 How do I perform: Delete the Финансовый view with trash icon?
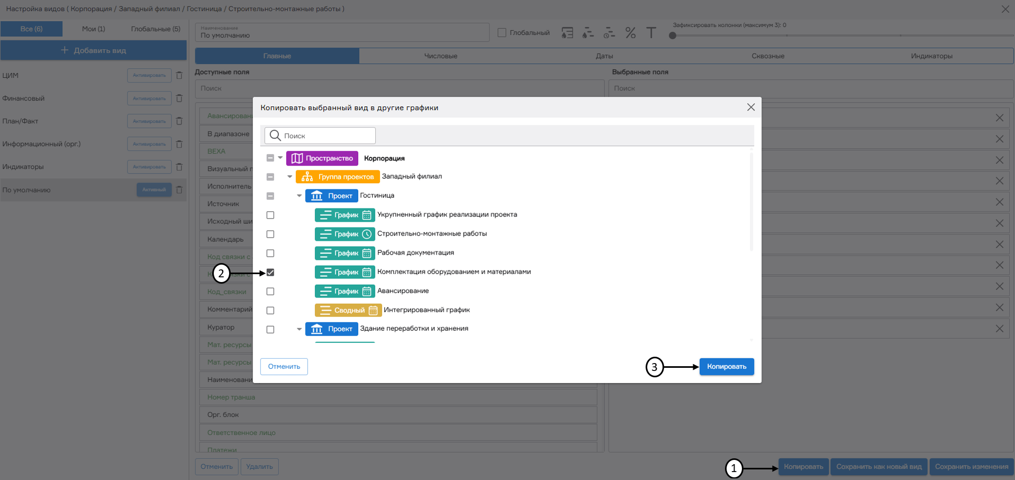click(179, 98)
